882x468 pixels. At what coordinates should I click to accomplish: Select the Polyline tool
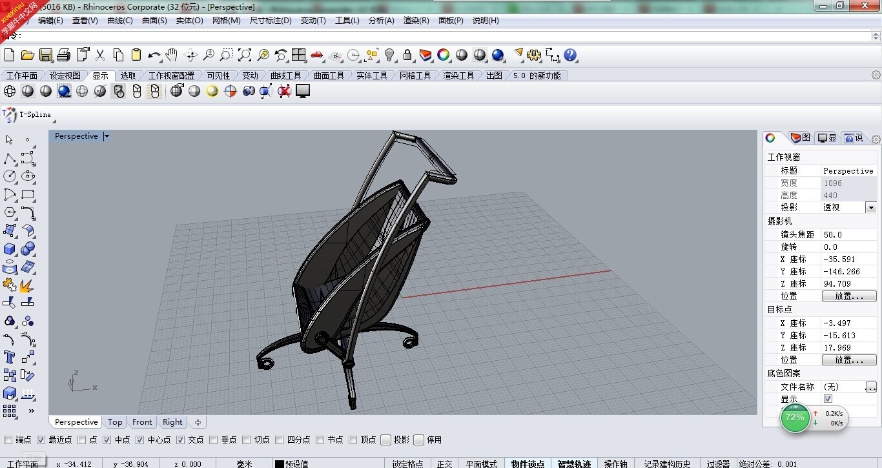coord(9,158)
